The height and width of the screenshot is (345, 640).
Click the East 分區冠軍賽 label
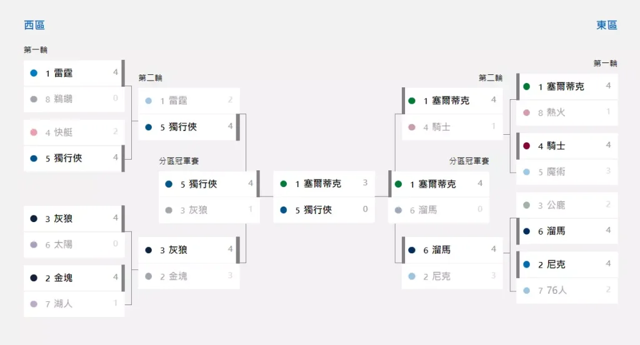(469, 161)
